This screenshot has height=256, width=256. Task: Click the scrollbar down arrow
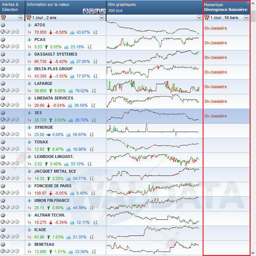253,253
